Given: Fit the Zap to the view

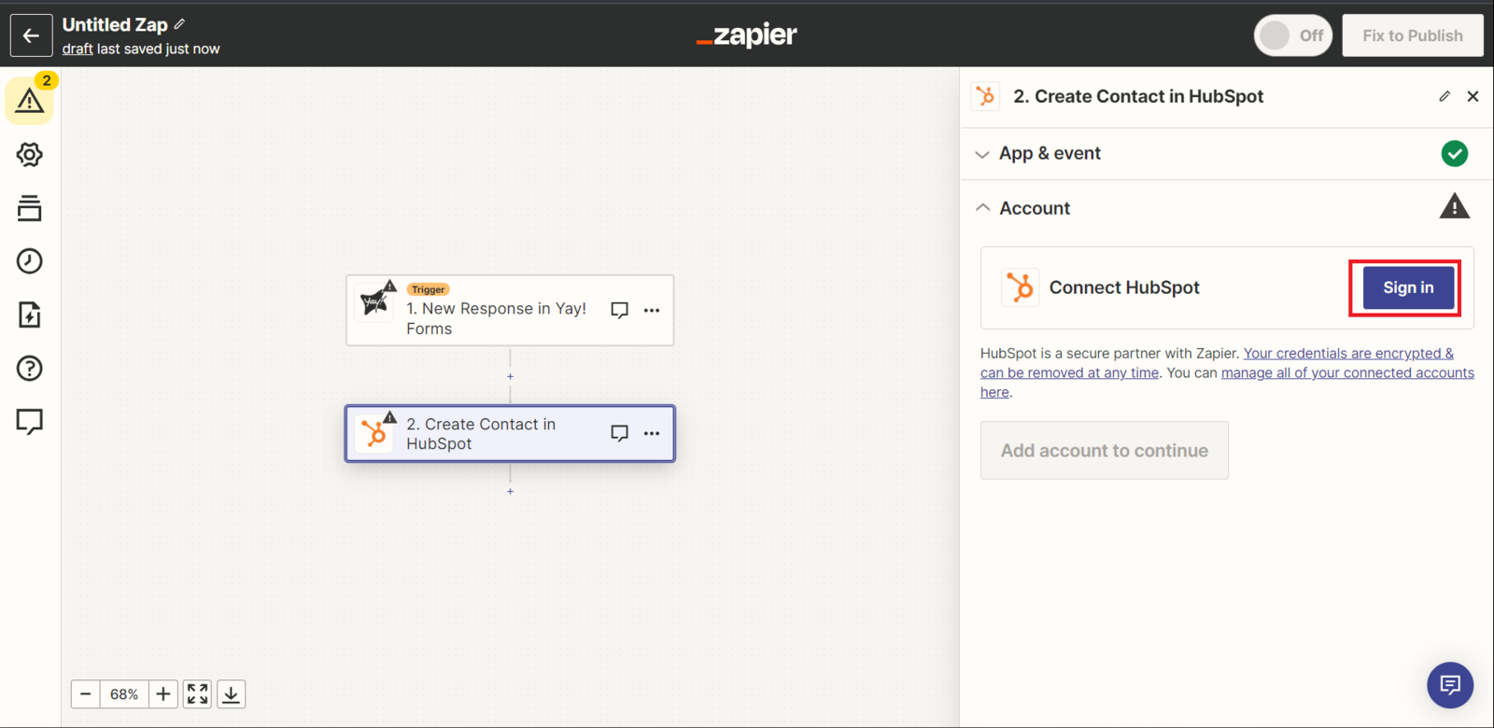Looking at the screenshot, I should click(x=197, y=694).
